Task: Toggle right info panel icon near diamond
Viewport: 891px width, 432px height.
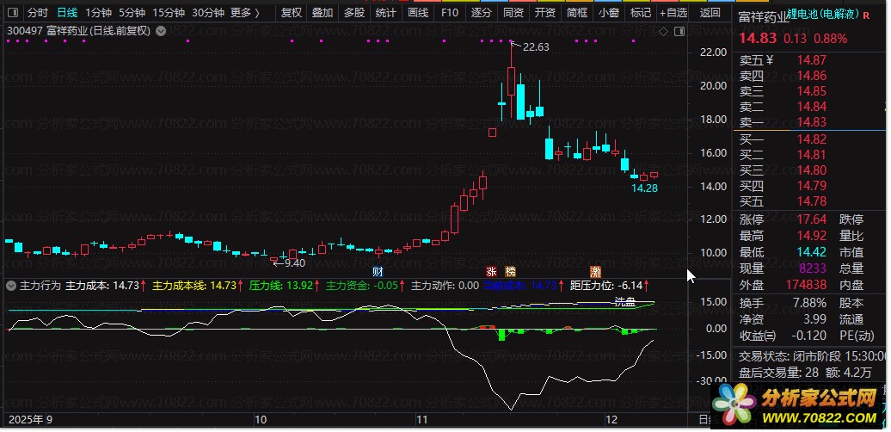Action: [678, 31]
